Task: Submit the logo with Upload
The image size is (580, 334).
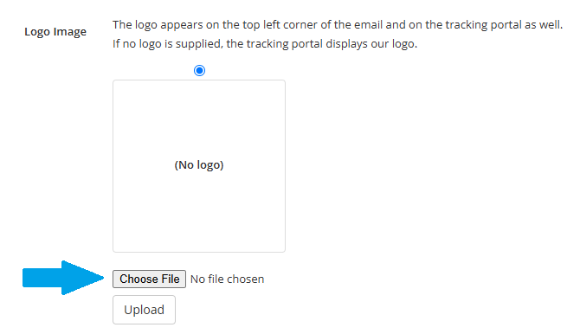Action: [144, 310]
